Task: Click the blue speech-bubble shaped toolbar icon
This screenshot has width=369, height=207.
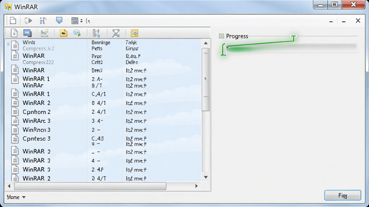Action: click(59, 20)
